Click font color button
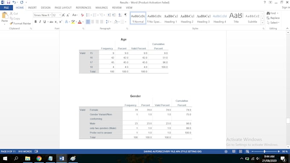The image size is (290, 163). tap(80, 22)
